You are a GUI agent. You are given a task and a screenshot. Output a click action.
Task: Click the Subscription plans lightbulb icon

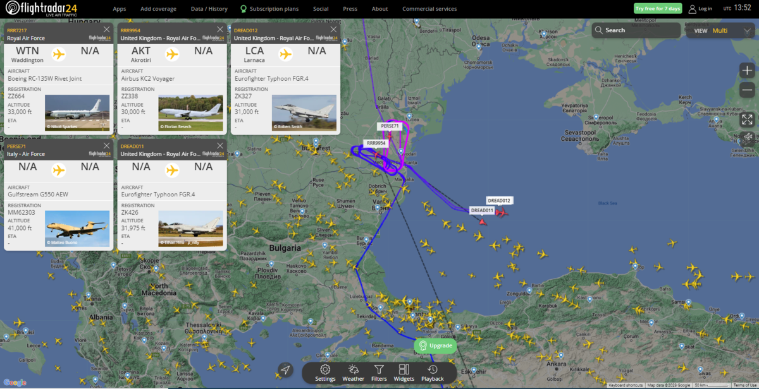244,9
